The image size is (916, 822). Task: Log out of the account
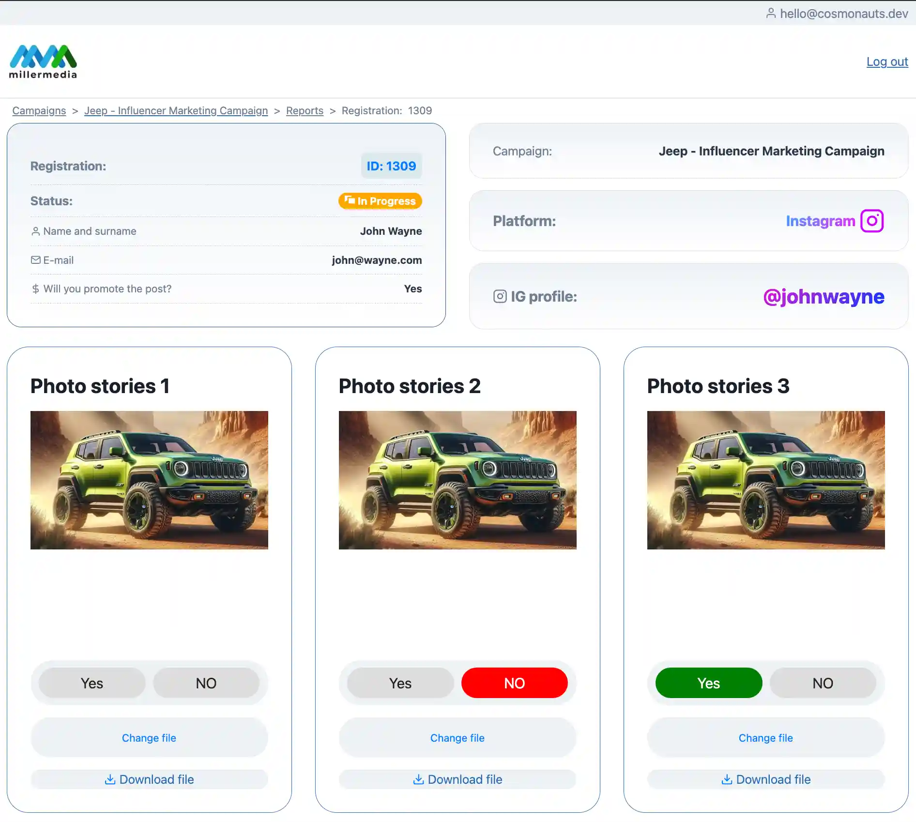(887, 61)
